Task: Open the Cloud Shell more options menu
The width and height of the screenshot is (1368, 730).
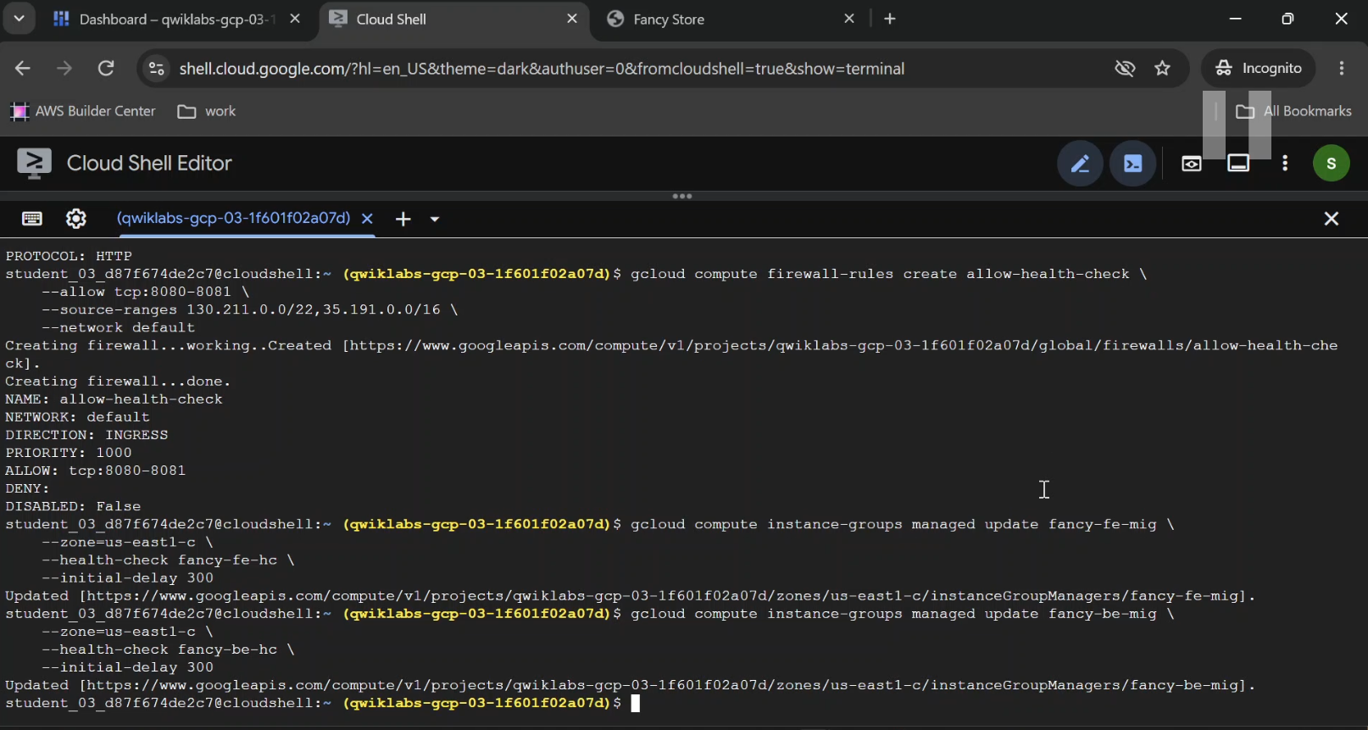Action: (x=1285, y=164)
